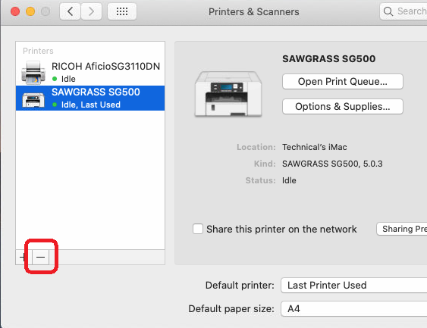
Task: Open the Default paper size dropdown
Action: tap(353, 309)
